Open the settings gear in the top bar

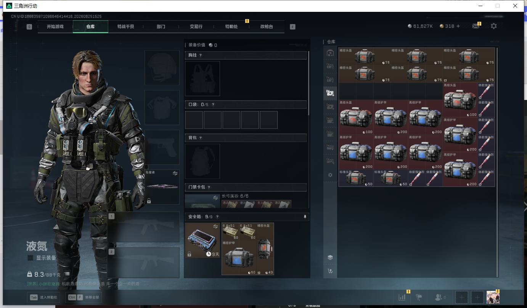[494, 26]
